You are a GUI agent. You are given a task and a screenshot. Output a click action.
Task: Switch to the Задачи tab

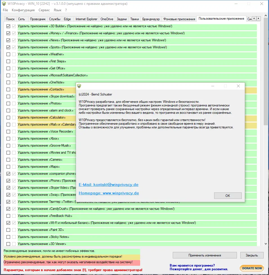(122, 19)
